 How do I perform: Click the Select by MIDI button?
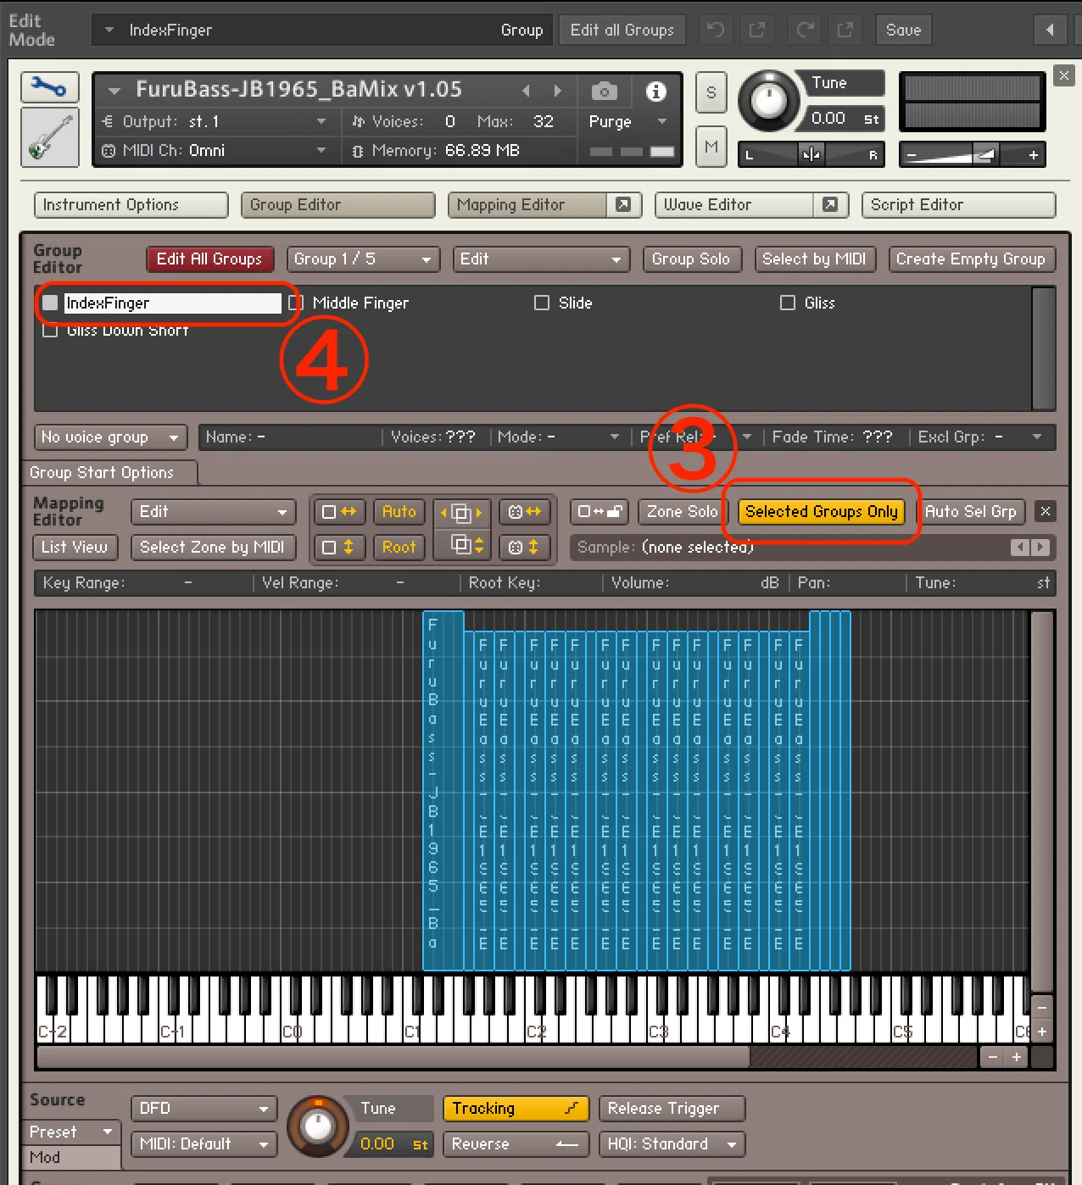coord(814,259)
